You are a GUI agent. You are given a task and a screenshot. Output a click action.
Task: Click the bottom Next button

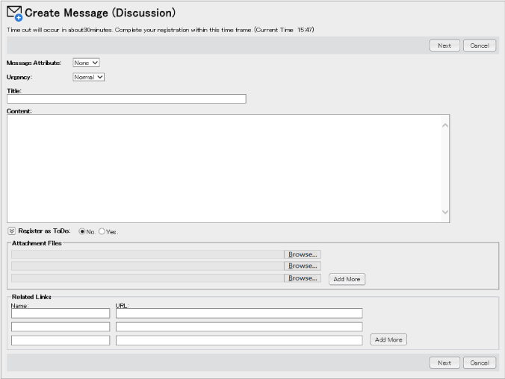(444, 363)
